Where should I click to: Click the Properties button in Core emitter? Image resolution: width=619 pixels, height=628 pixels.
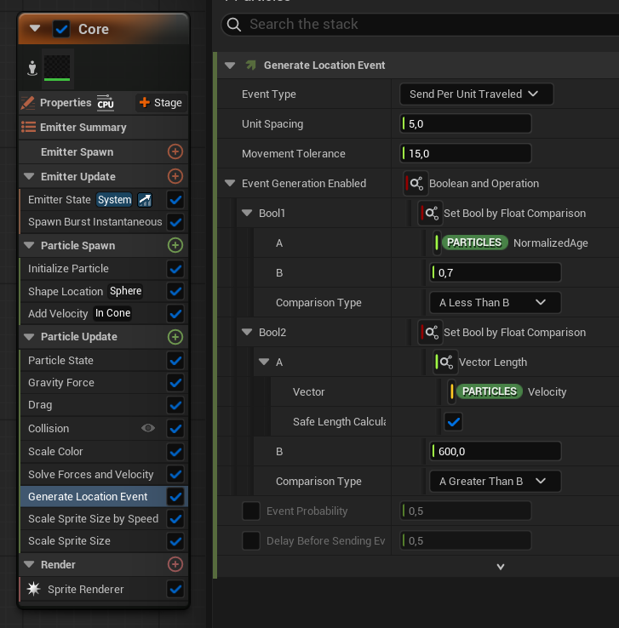tap(56, 102)
